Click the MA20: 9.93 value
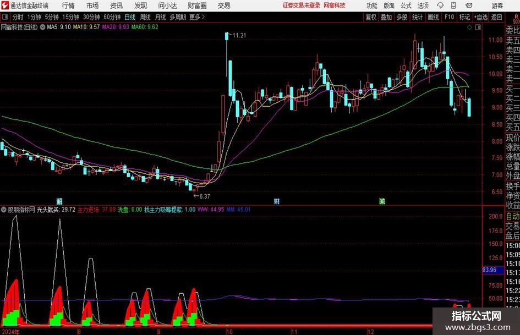The width and height of the screenshot is (520, 335). pyautogui.click(x=116, y=27)
